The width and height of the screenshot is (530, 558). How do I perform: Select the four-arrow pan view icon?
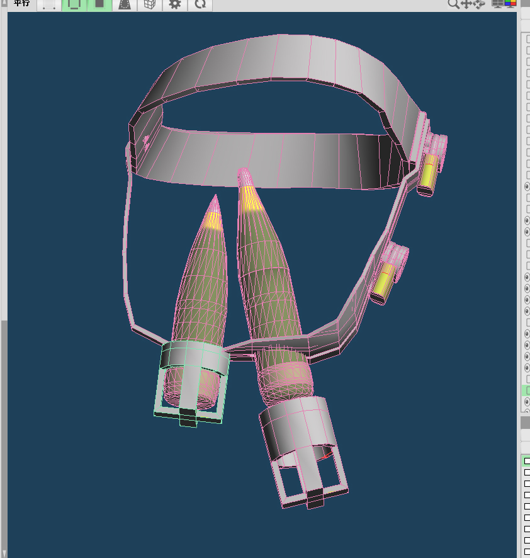(466, 4)
